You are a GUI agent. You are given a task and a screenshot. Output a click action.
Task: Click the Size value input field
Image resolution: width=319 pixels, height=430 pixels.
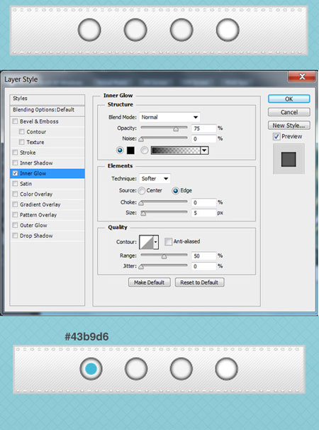204,213
